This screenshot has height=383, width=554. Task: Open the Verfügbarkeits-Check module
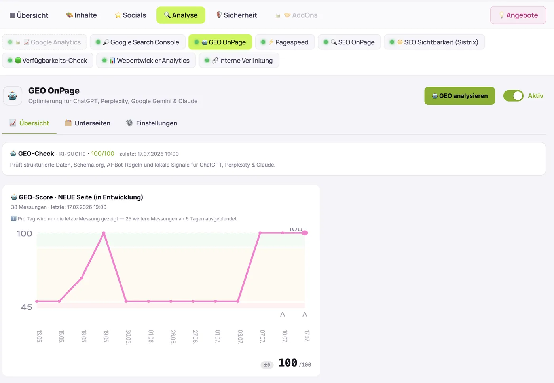(x=48, y=60)
